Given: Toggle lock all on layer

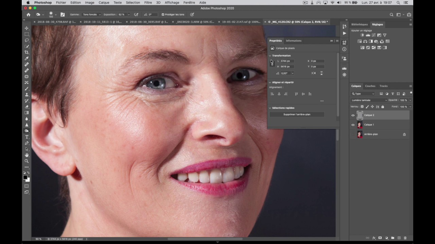Looking at the screenshot, I should (383, 107).
